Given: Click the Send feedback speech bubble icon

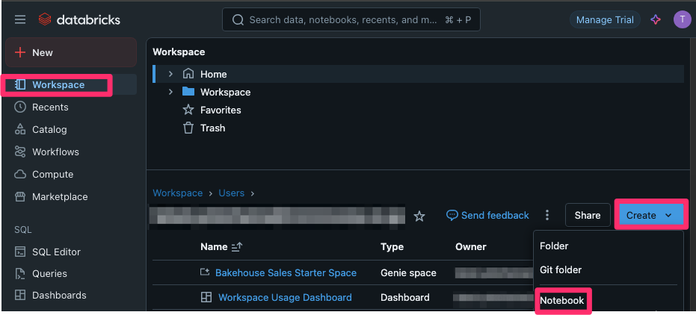Looking at the screenshot, I should coord(452,215).
